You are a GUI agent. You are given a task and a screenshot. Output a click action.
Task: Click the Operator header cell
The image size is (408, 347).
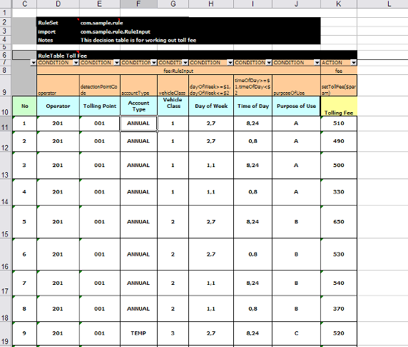point(58,106)
